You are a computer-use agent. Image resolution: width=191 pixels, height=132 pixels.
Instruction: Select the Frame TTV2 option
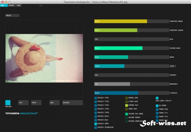(x=157, y=117)
